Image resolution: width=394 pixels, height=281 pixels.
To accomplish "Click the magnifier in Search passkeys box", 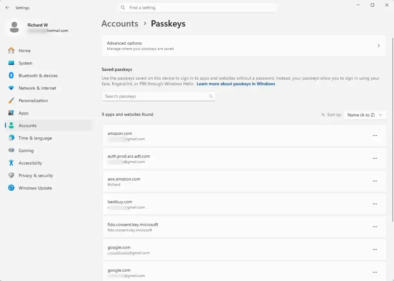I will [210, 96].
